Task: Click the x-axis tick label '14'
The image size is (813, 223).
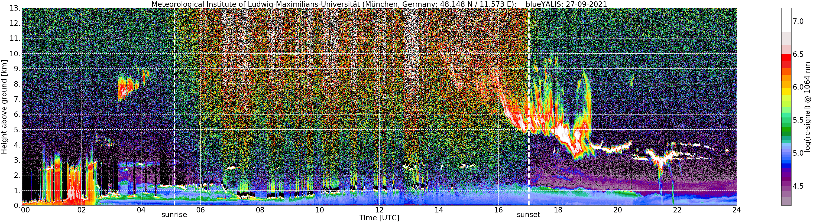Action: 439,210
